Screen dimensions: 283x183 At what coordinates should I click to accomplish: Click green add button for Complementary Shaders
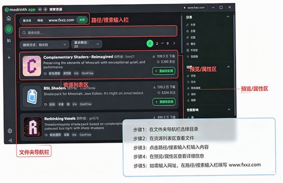coord(164,71)
